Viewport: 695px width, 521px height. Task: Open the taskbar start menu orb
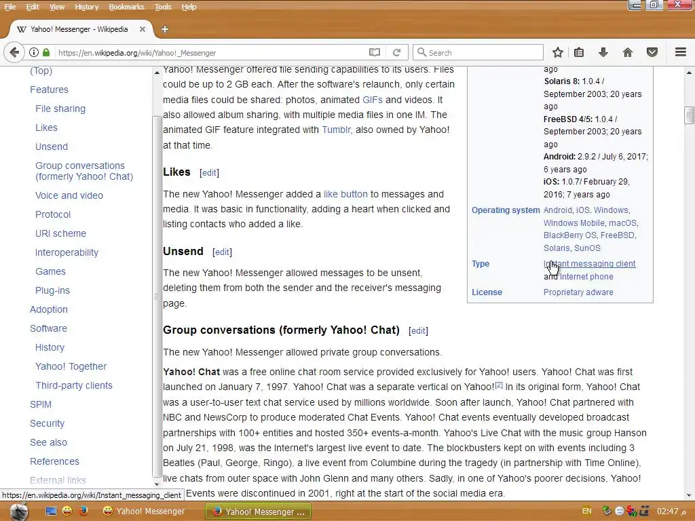(x=19, y=512)
